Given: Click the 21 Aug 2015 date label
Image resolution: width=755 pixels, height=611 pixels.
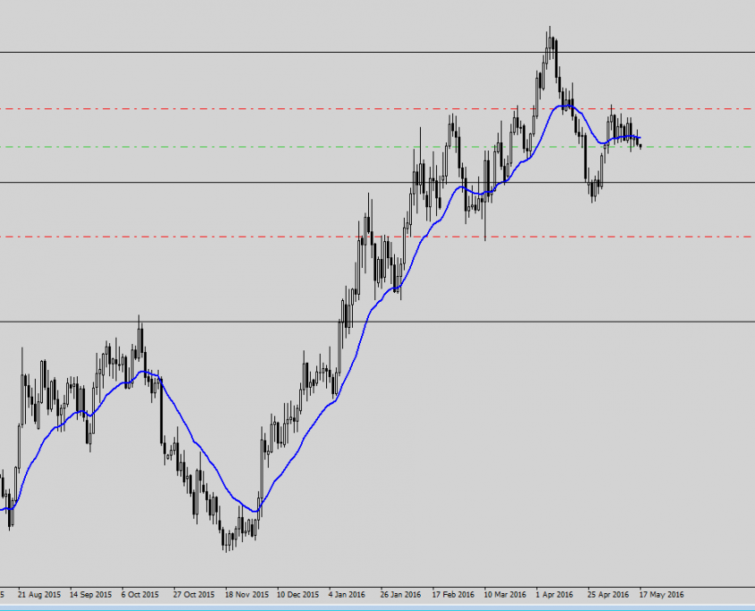Looking at the screenshot, I should (39, 593).
